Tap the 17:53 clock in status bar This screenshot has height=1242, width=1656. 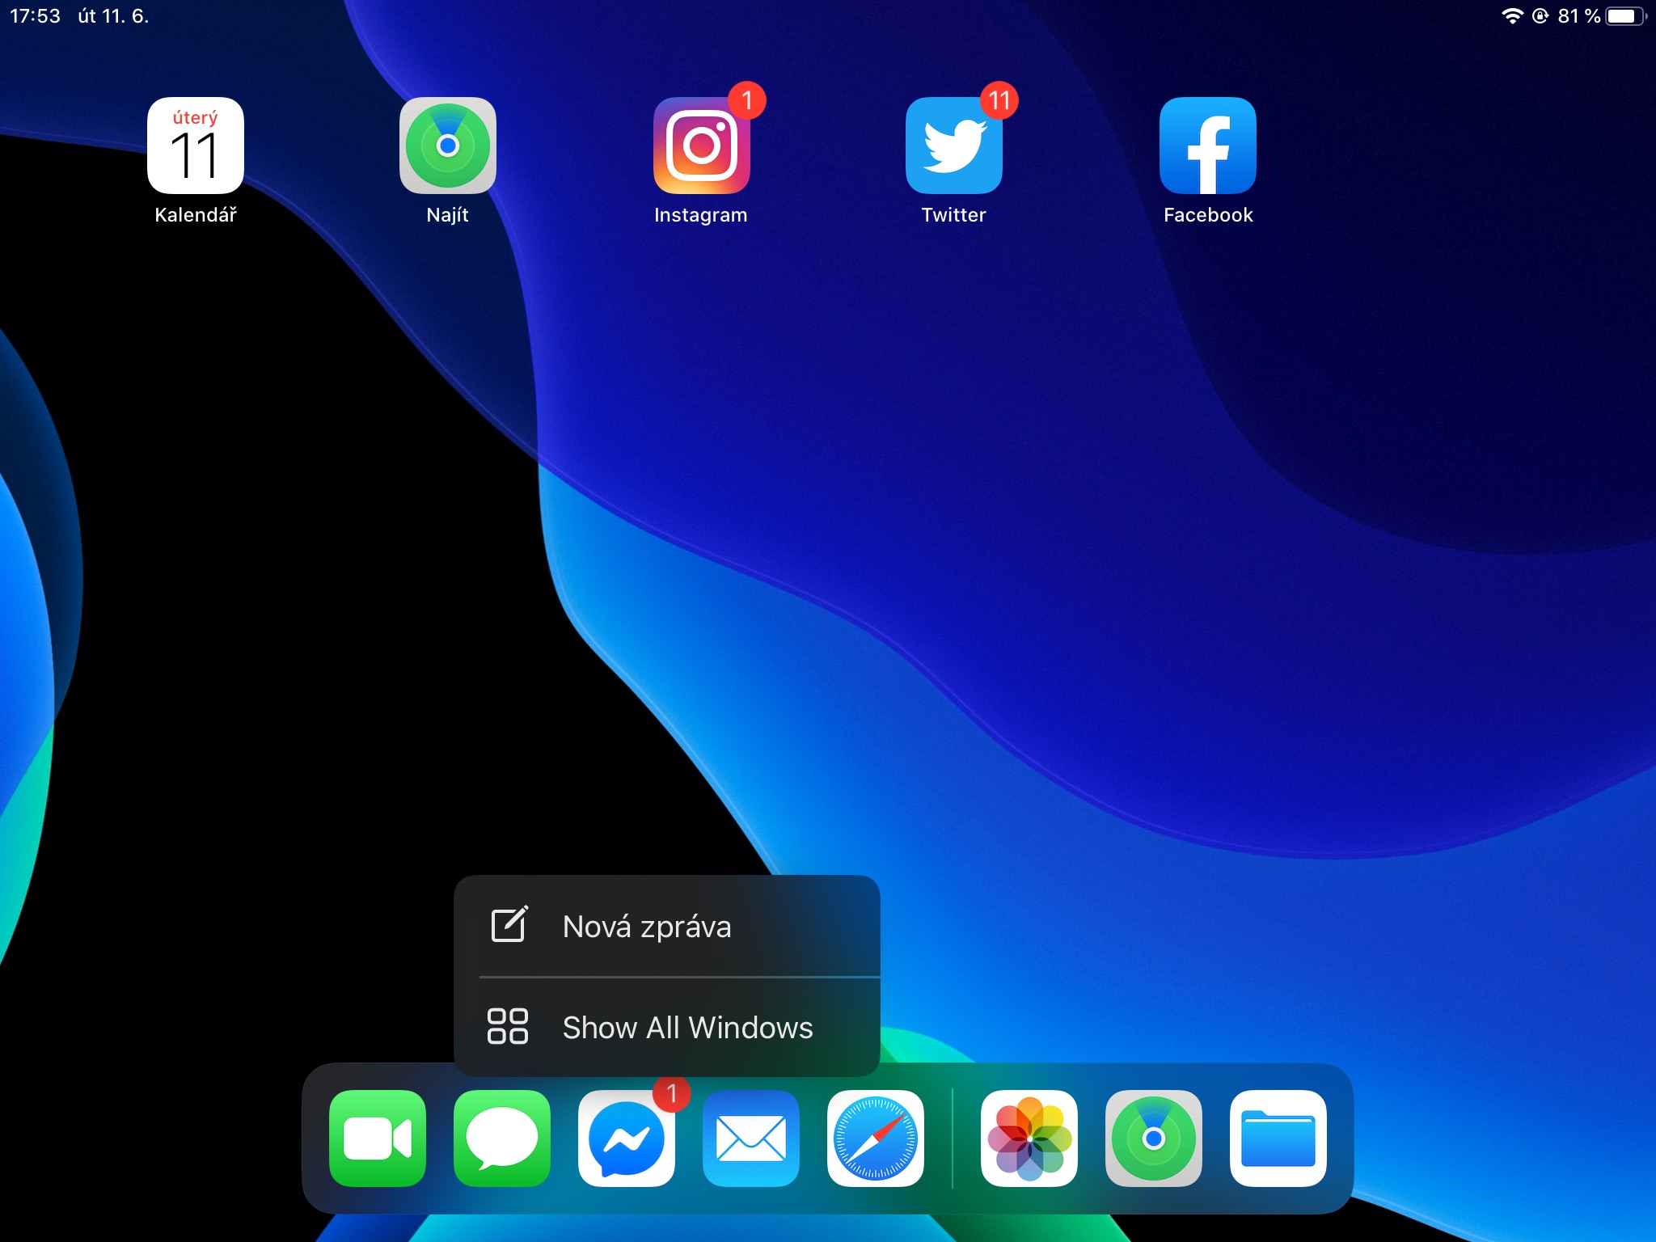(x=35, y=16)
